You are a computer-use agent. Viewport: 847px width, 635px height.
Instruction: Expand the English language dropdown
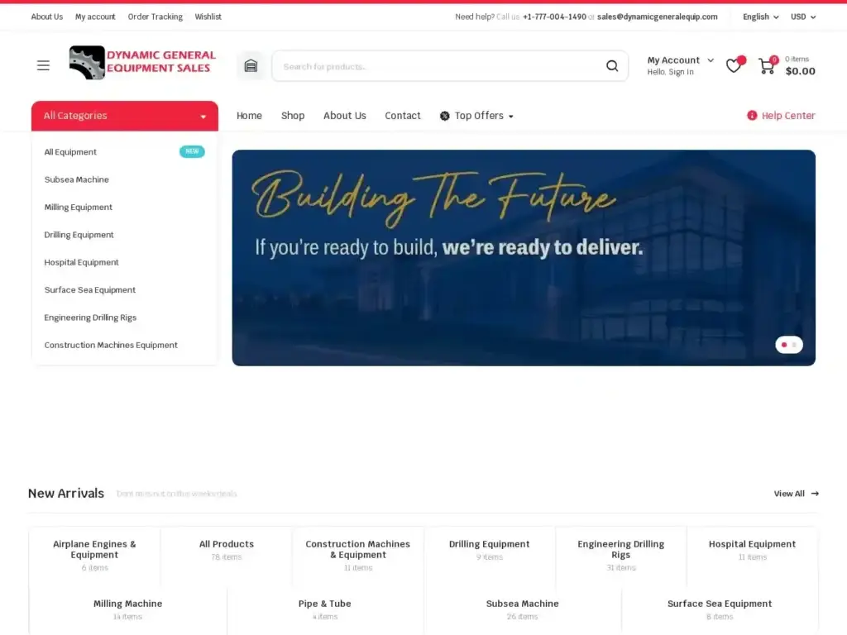pos(760,17)
